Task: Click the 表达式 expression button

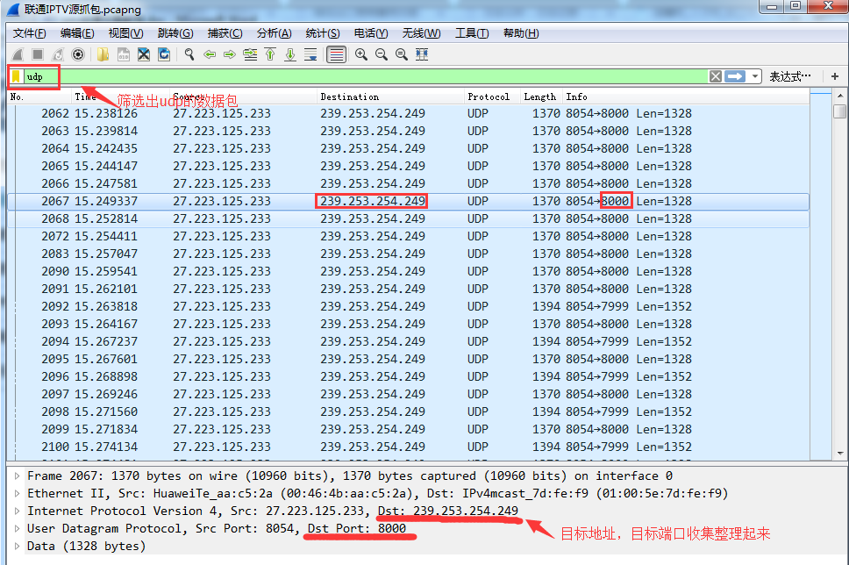Action: pyautogui.click(x=789, y=76)
